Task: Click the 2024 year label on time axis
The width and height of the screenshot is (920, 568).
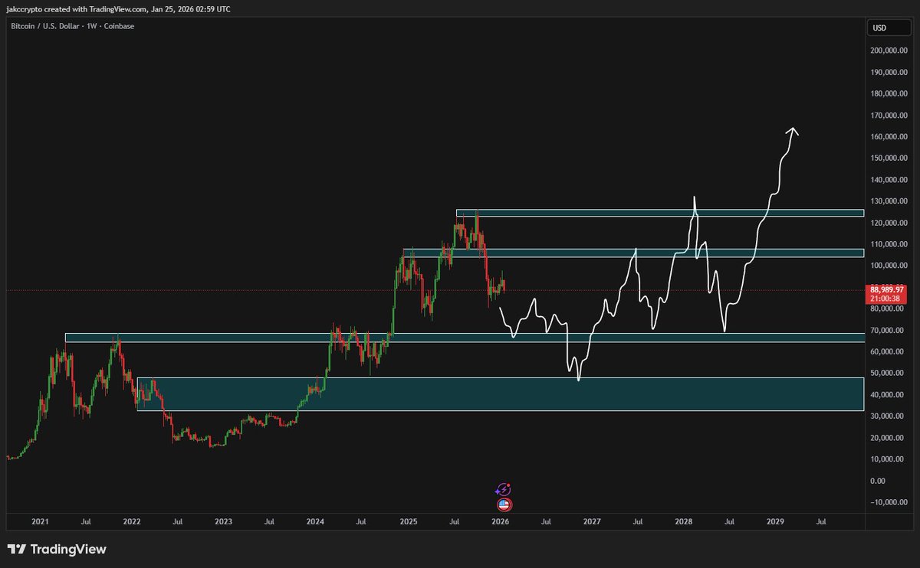Action: click(x=315, y=521)
